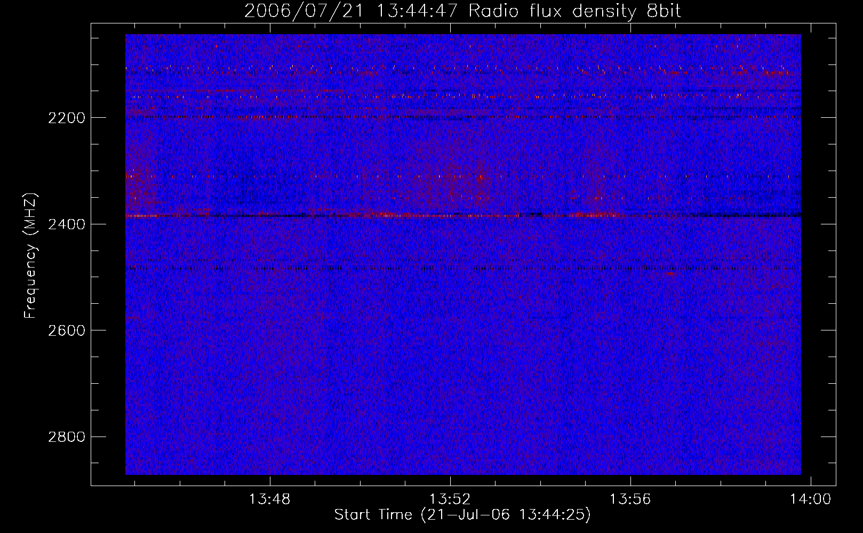Image resolution: width=863 pixels, height=533 pixels.
Task: Click the bright red emission band near 2400 MHz
Action: pos(463,216)
